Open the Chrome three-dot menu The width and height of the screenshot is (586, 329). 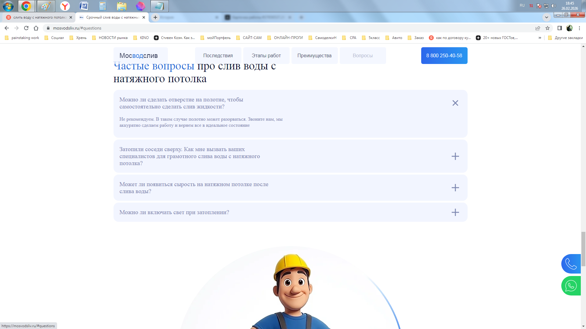(579, 28)
